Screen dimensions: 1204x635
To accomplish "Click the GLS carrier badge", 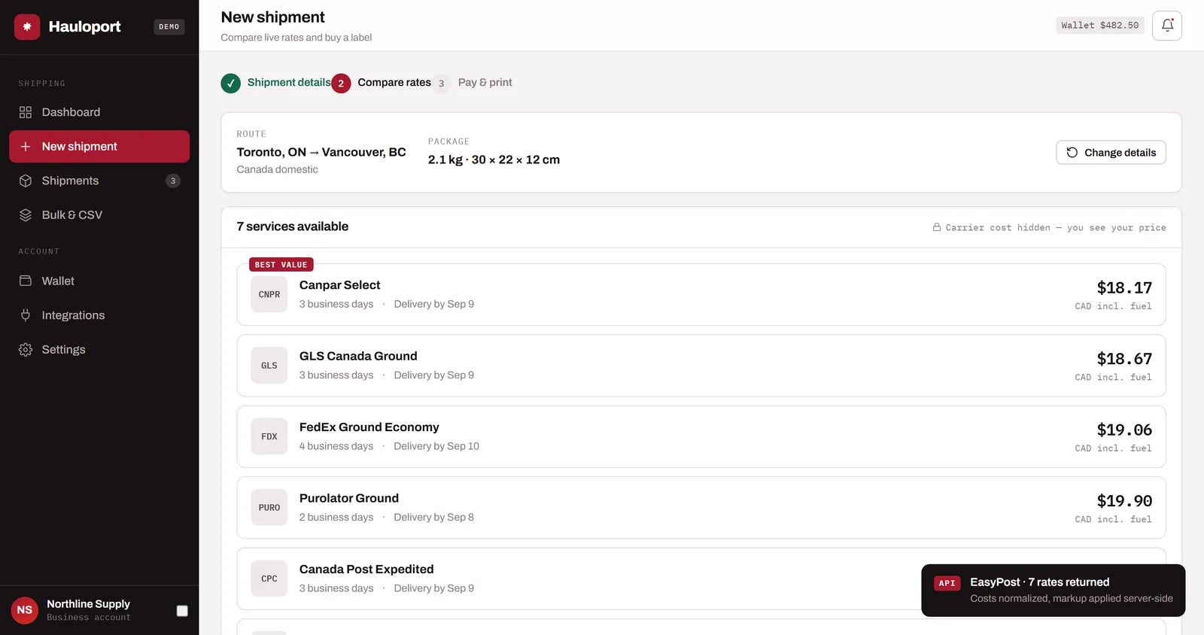I will point(269,366).
